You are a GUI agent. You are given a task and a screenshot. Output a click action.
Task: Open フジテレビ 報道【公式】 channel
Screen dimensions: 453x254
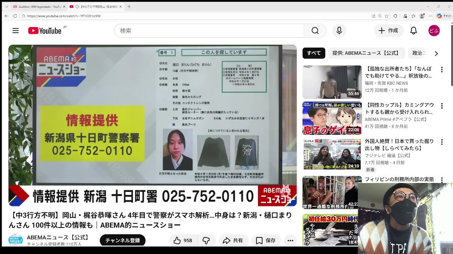tap(388, 156)
